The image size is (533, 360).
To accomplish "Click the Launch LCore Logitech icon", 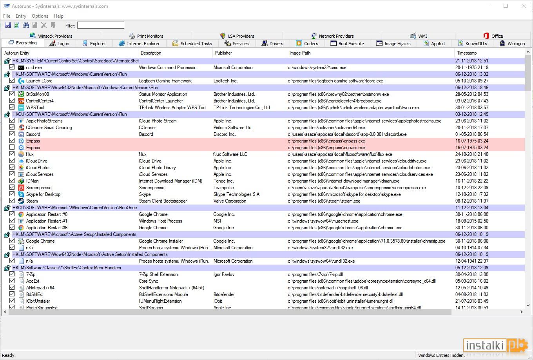I will coord(21,81).
